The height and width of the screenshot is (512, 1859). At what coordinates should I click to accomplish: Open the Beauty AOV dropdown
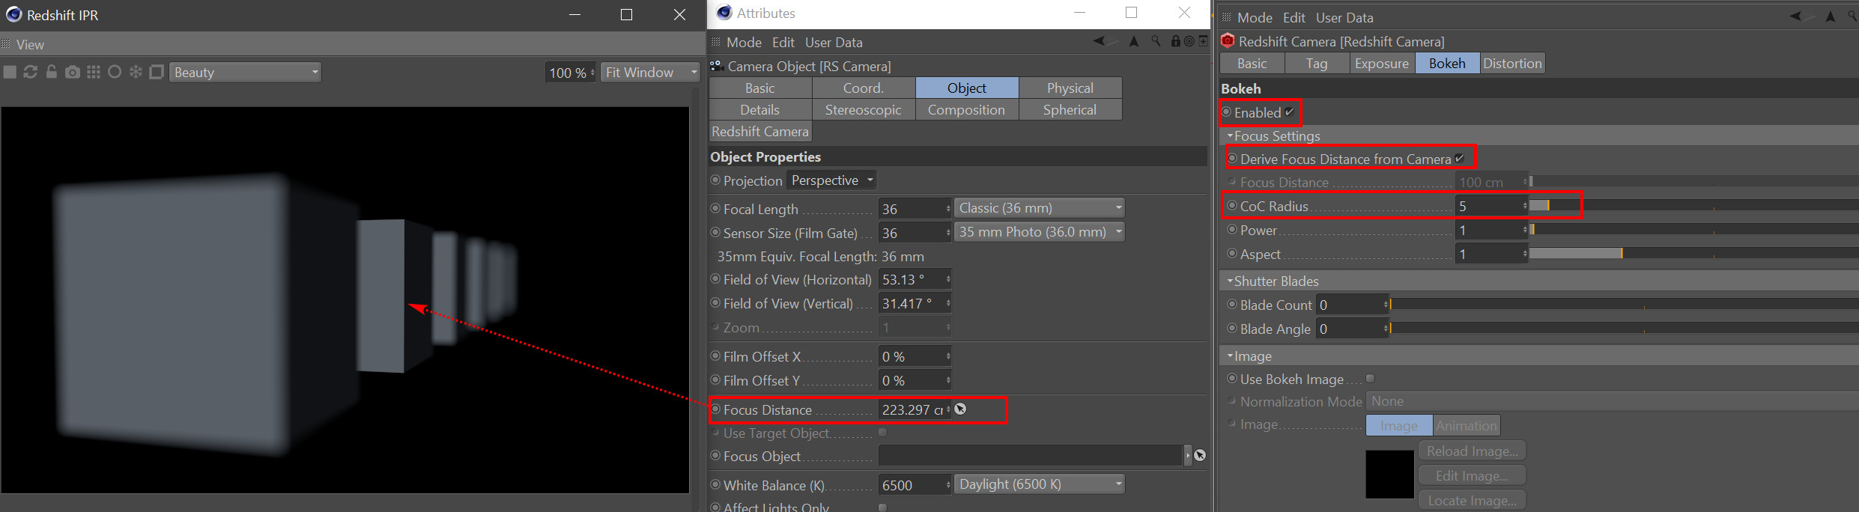point(245,72)
